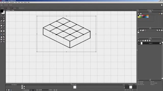Open the Color menu
Screen dimensions: 163x91
[19, 2]
